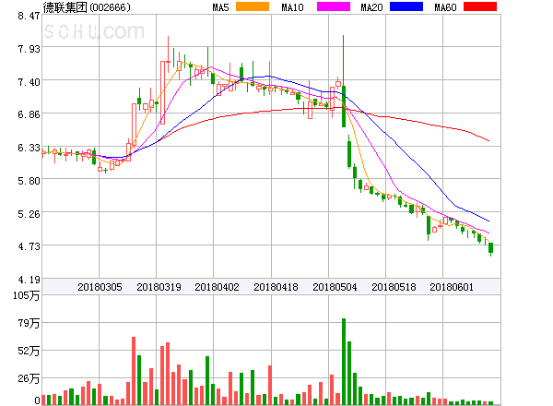Click the magenta MA10 legend swatch
This screenshot has width=553, height=406.
tap(334, 6)
